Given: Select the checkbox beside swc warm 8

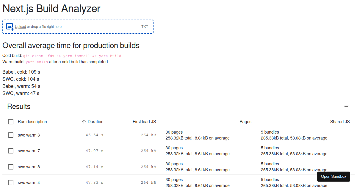Looking at the screenshot, I should (x=11, y=167).
